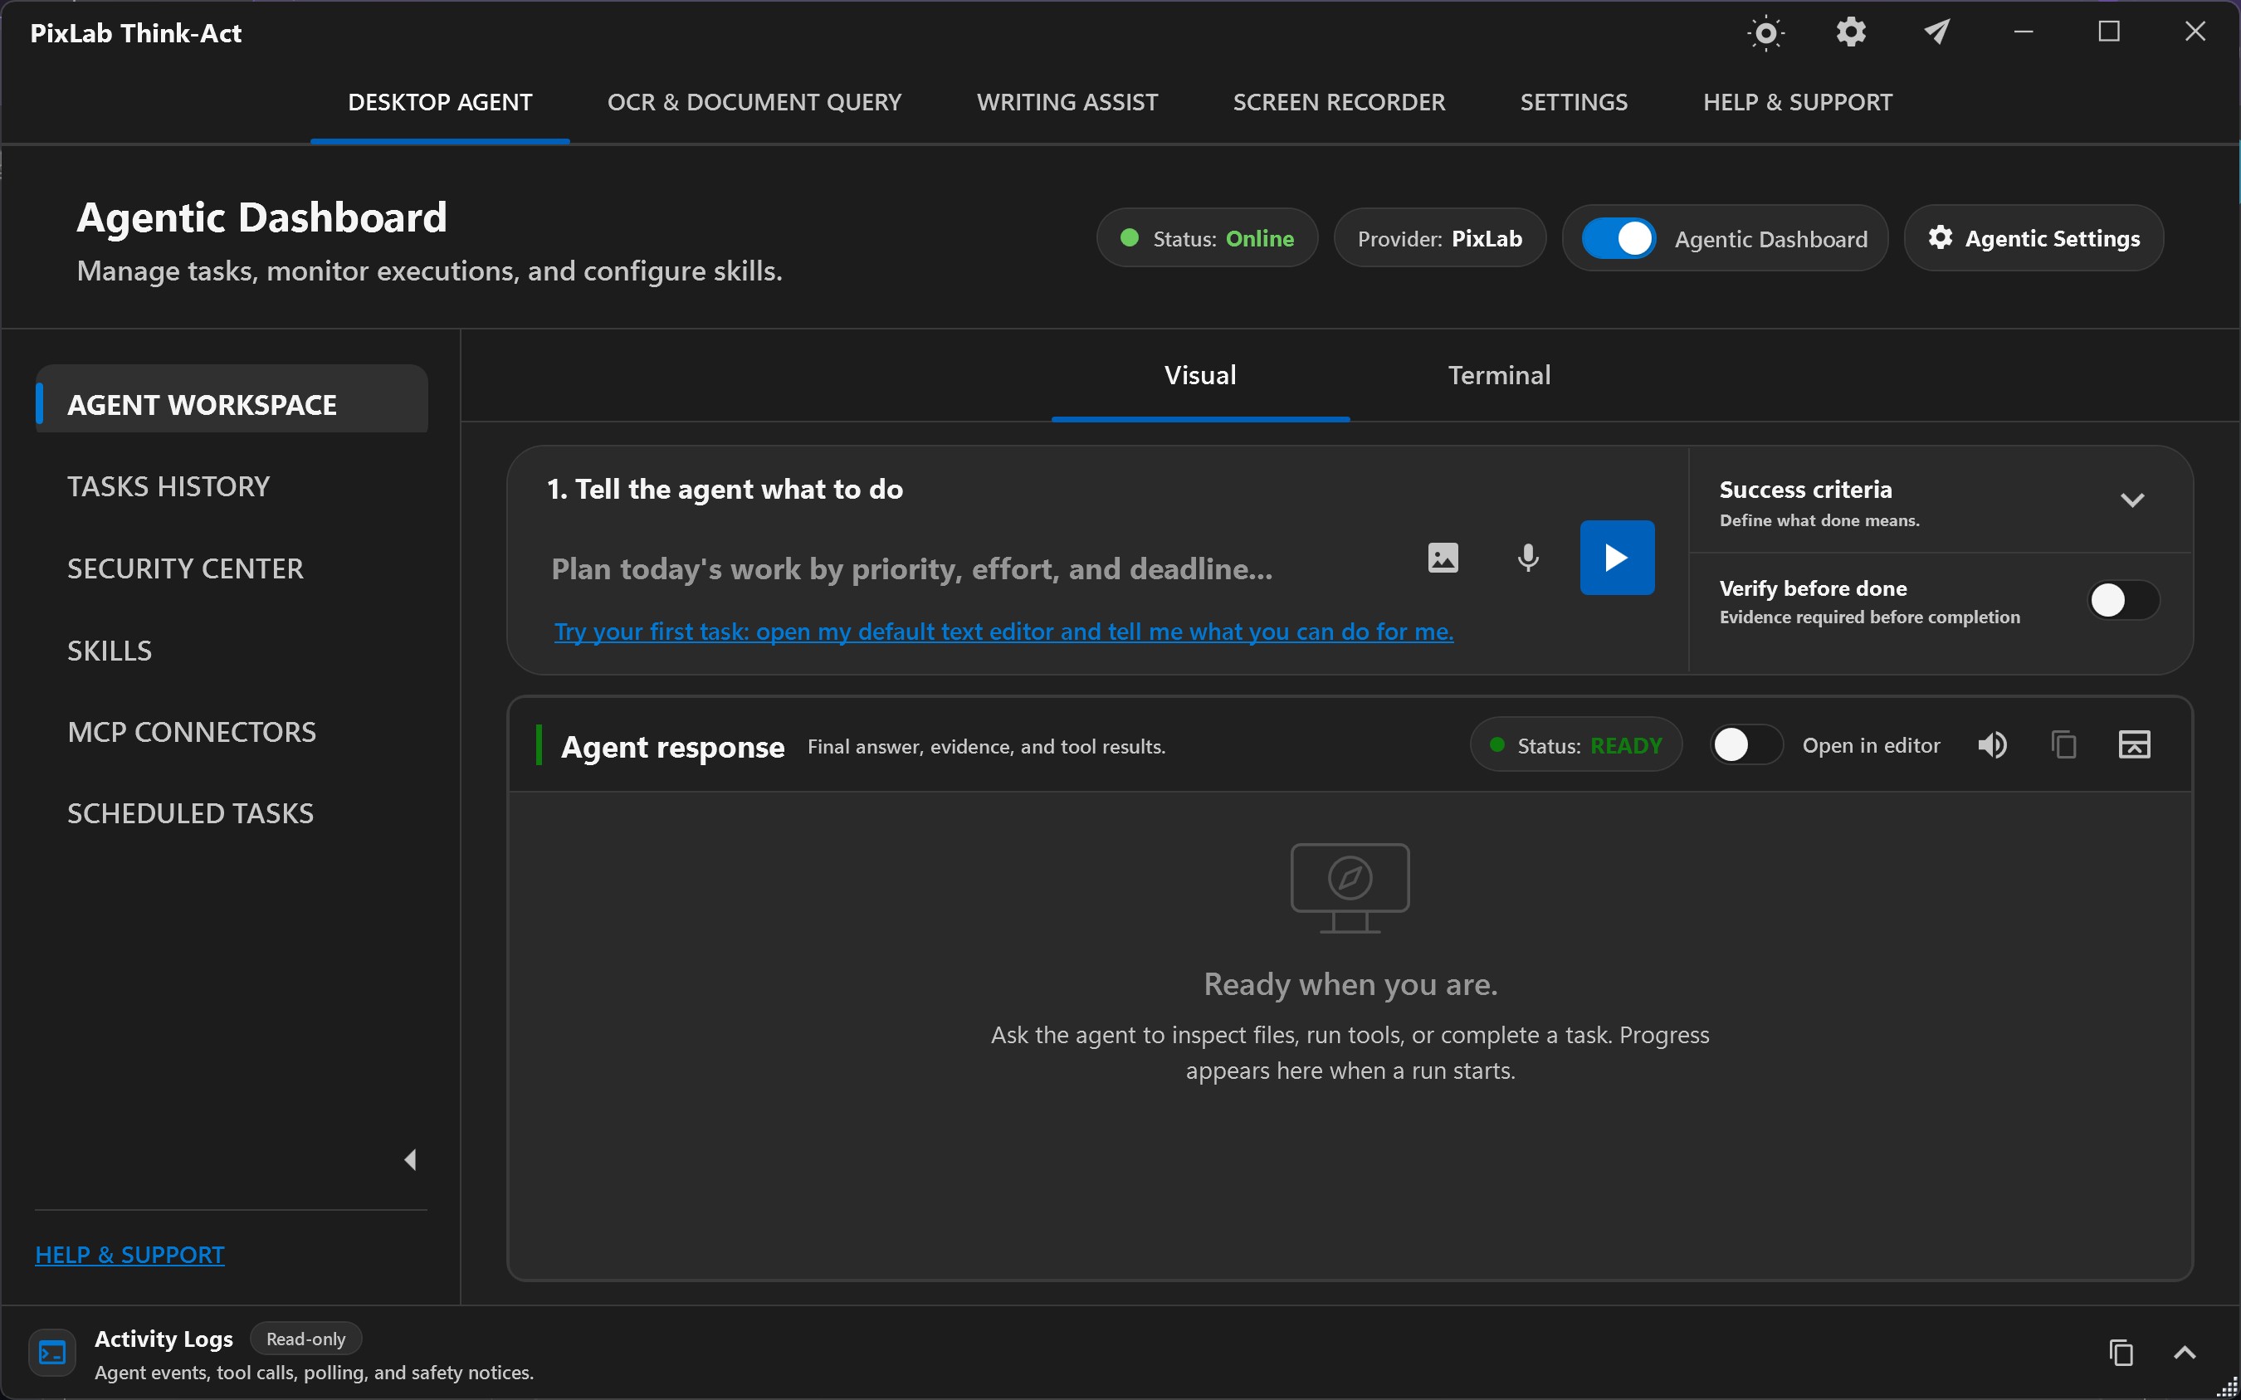Screen dimensions: 2241x1400
Task: Attach an image to the task prompt
Action: tap(1443, 558)
